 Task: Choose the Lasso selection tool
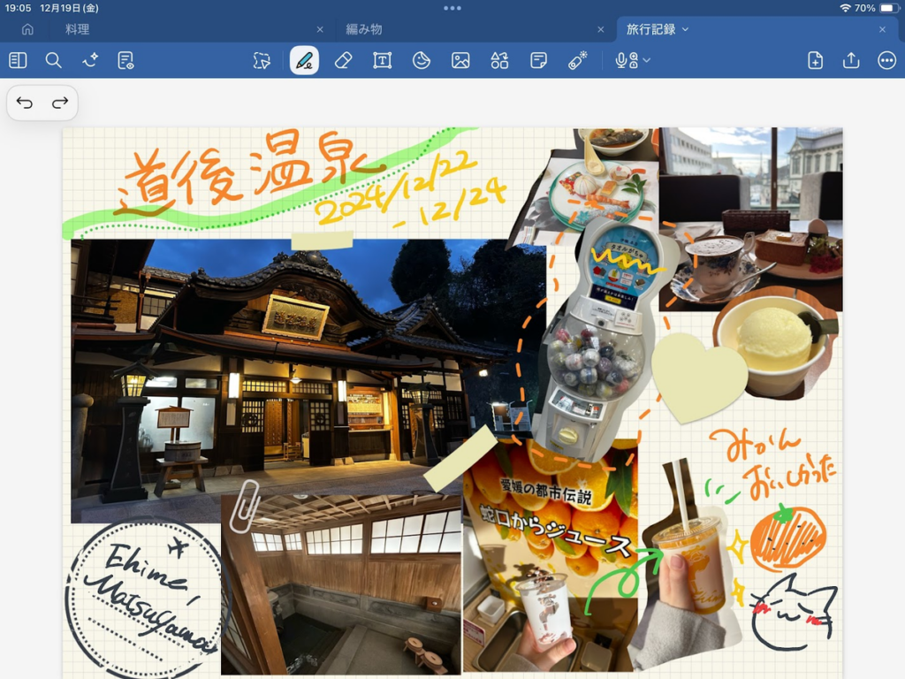[262, 60]
